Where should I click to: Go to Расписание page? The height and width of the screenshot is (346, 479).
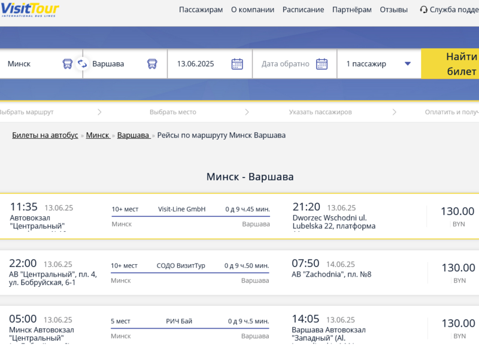coord(303,10)
